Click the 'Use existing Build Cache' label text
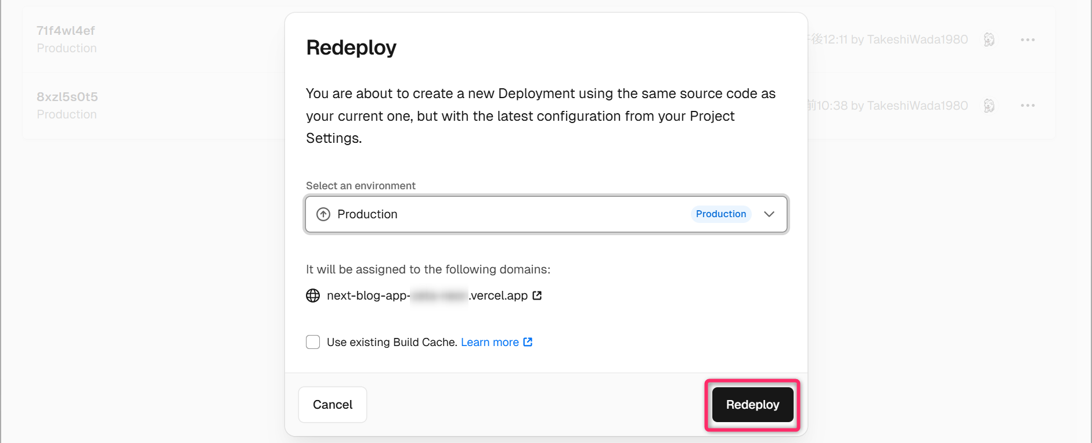 coord(392,342)
